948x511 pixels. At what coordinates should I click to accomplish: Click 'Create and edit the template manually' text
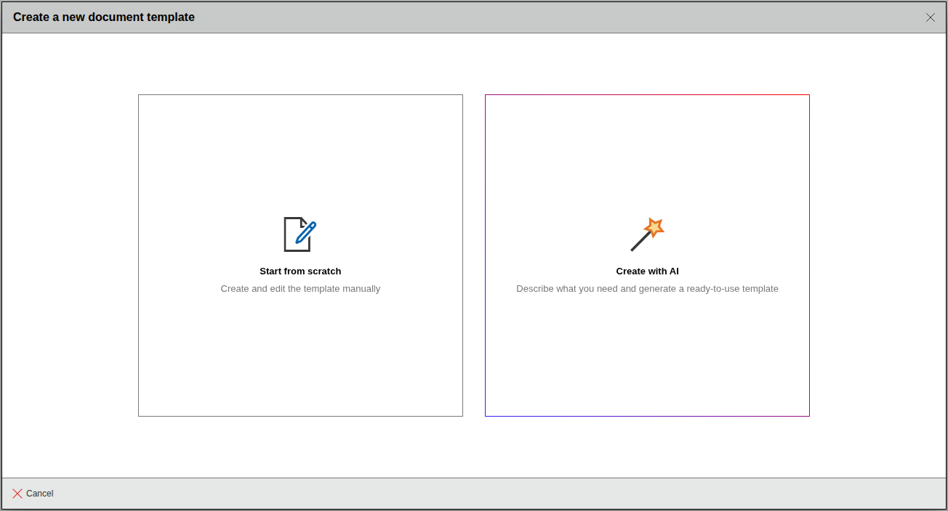(x=300, y=289)
